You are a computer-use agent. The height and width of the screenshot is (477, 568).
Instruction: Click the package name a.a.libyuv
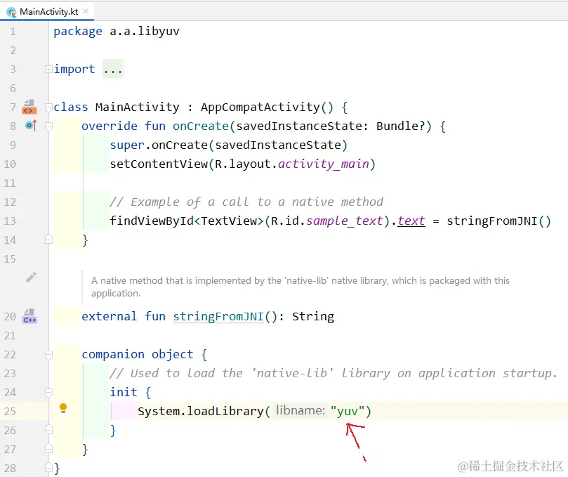click(145, 31)
